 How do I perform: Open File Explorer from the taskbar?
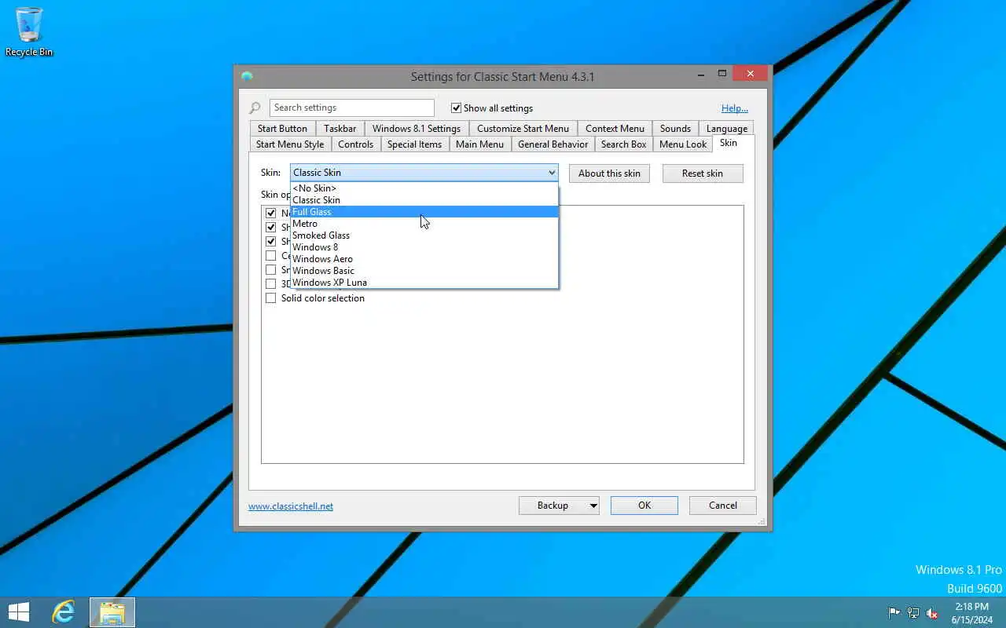(112, 612)
